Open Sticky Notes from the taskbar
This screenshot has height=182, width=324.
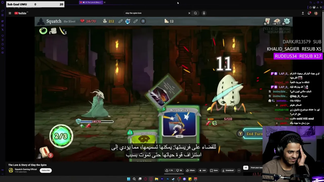190,179
